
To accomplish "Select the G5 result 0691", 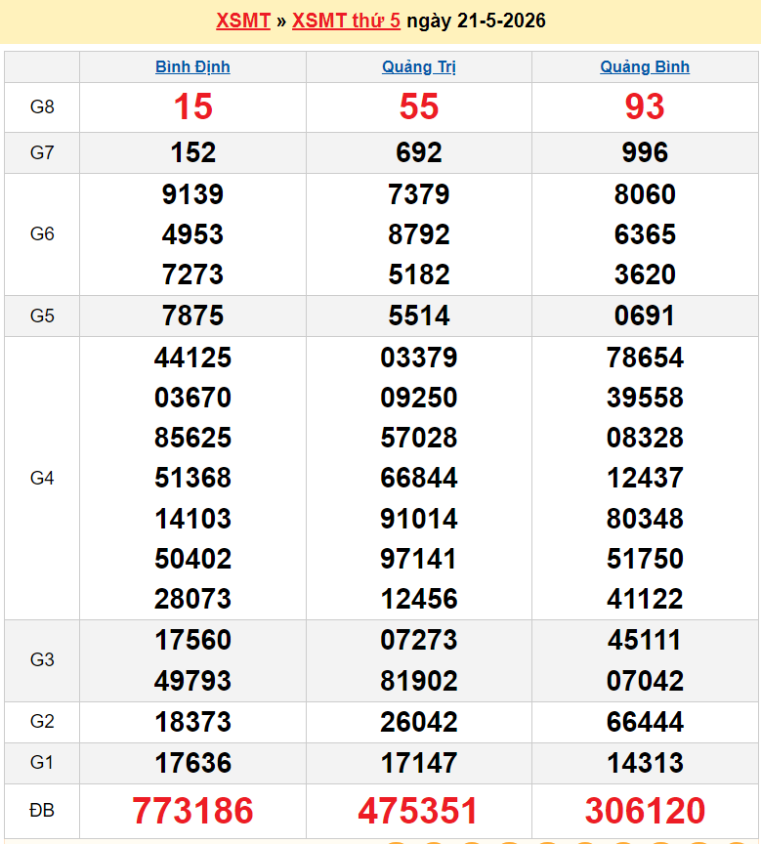I will coord(645,316).
